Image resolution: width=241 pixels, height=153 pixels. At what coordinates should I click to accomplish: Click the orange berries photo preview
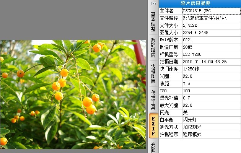(73, 94)
